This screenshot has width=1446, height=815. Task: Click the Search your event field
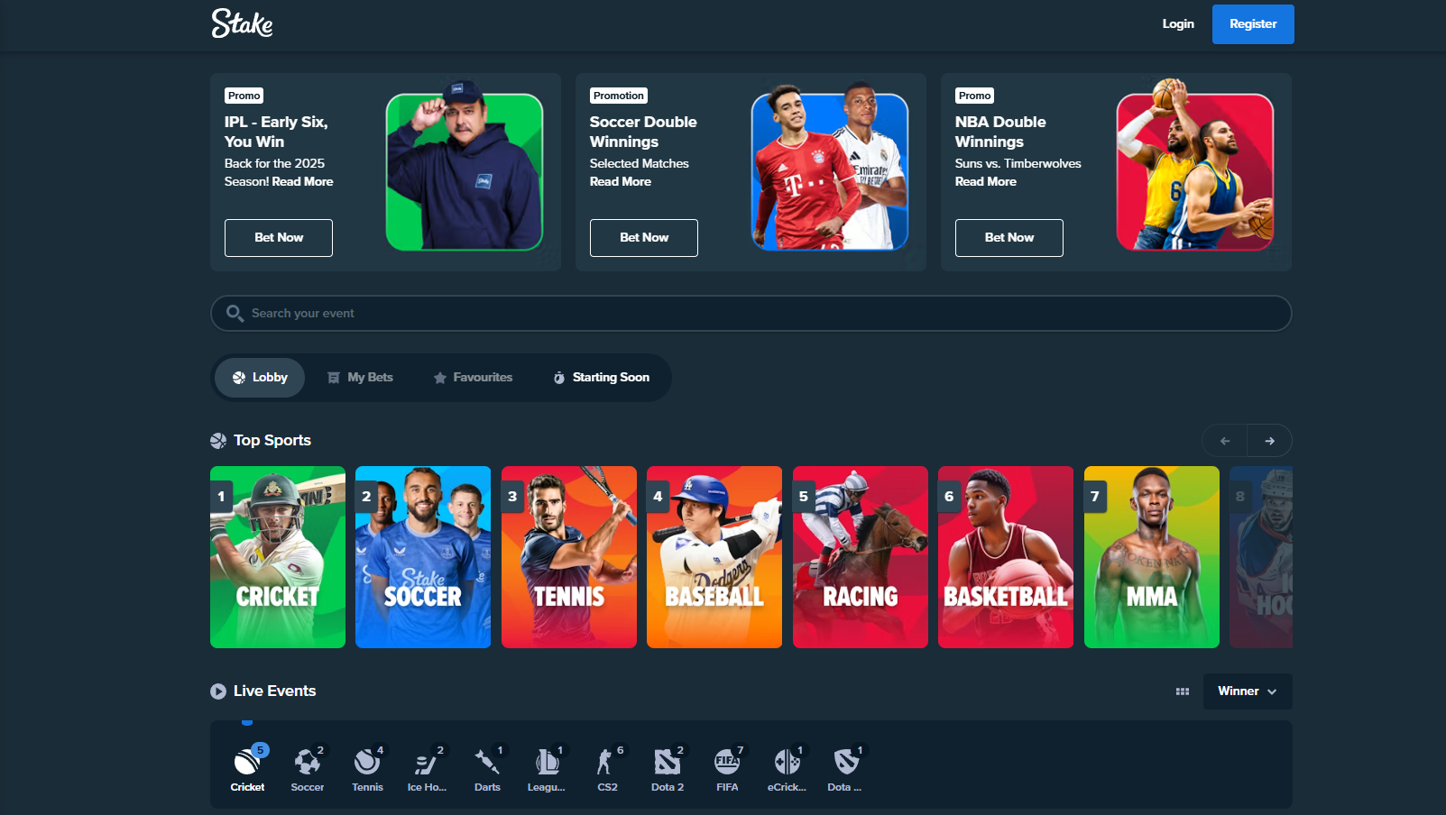click(x=751, y=314)
